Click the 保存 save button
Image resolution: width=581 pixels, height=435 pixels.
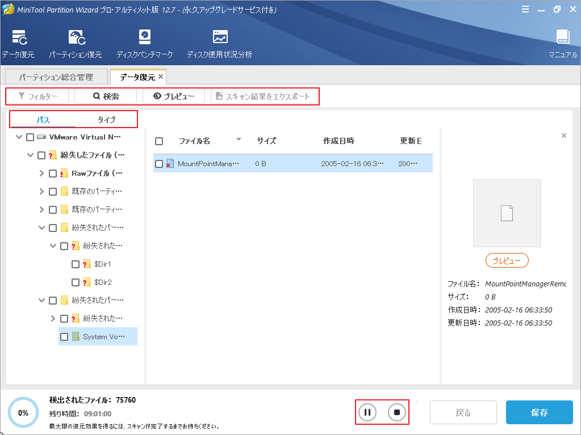[x=538, y=412]
